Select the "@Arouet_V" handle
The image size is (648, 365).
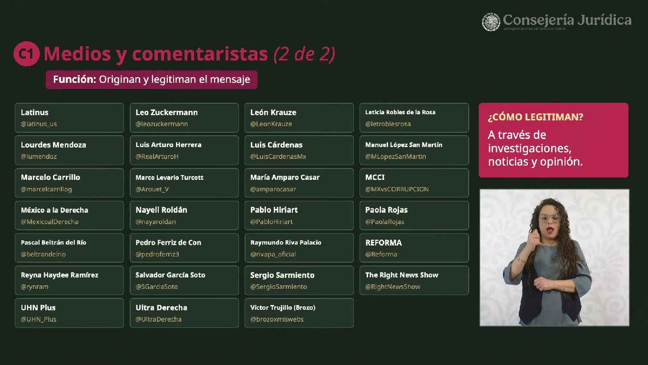tap(153, 189)
